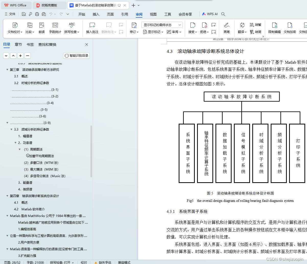Viewport: 307px width, 264px height.
Task: Open the 审阅 pane dropdown in ribbon
Action: point(174,32)
